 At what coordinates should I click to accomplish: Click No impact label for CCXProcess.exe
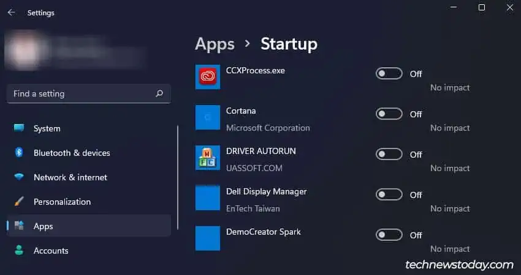coord(450,87)
